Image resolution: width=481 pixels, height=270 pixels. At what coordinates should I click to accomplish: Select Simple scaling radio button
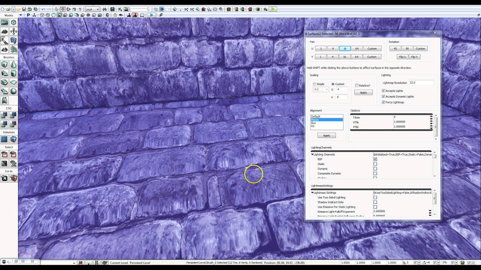[315, 84]
